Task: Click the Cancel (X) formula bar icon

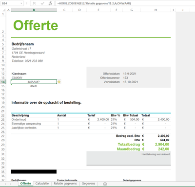Action: [x=34, y=3]
